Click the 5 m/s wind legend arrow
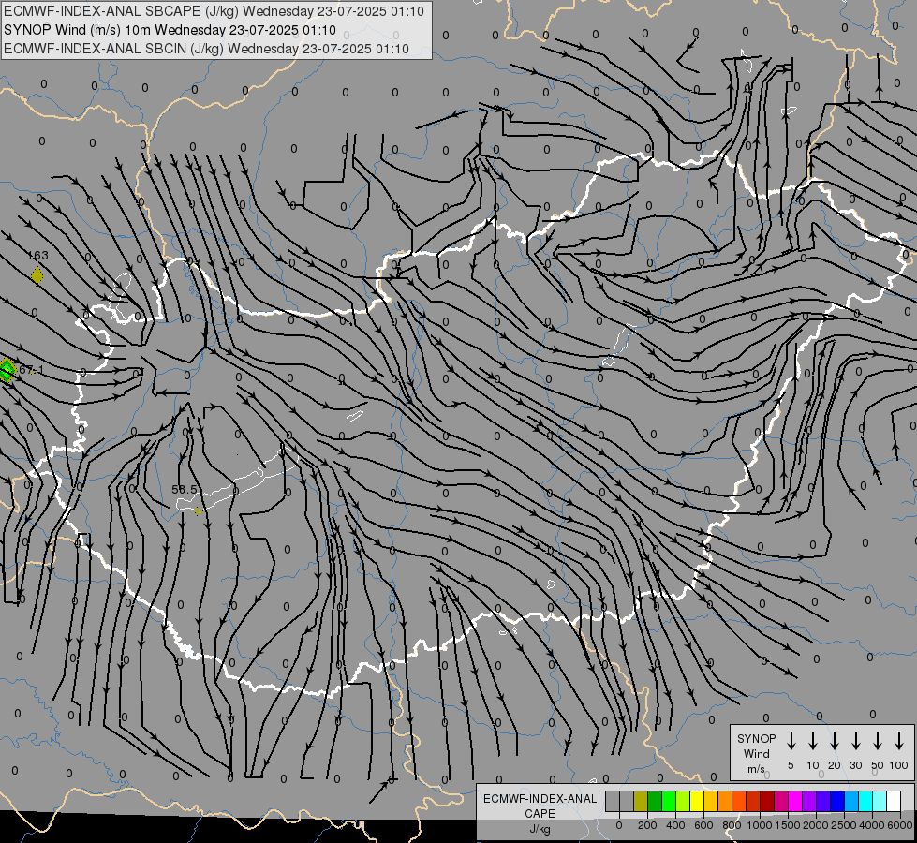The image size is (917, 843). [791, 741]
